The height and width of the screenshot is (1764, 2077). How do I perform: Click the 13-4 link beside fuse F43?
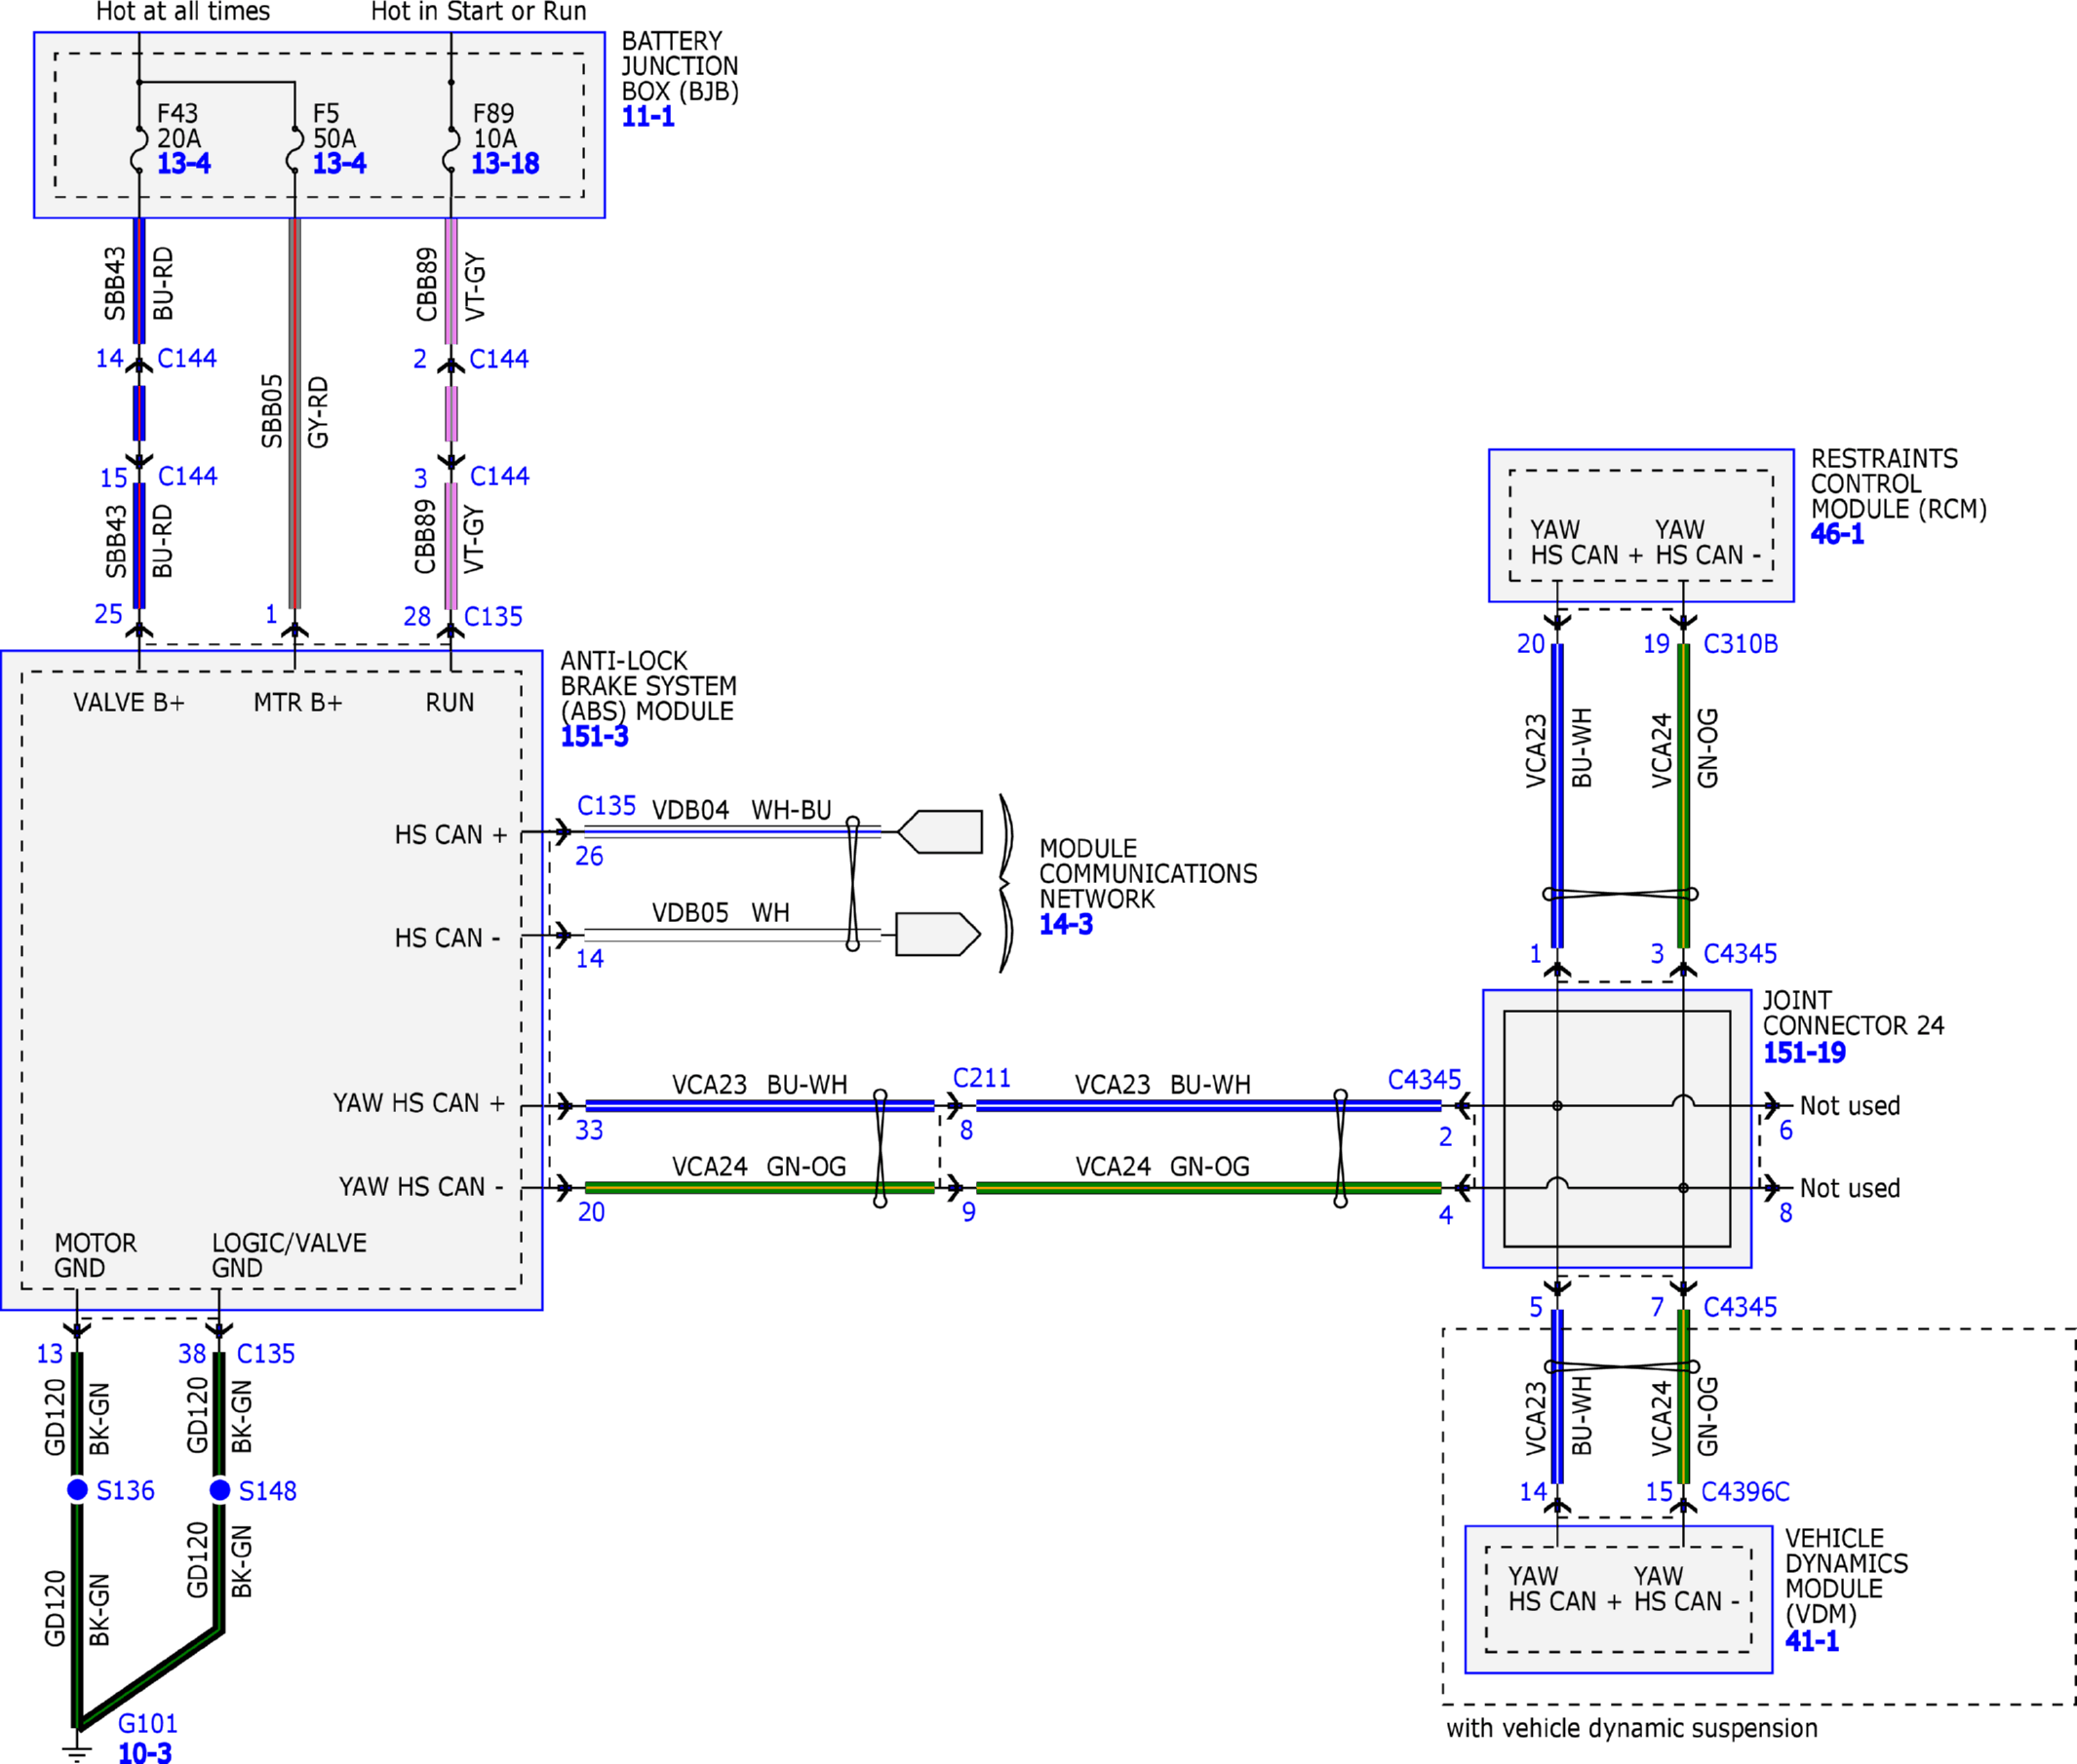click(x=184, y=163)
